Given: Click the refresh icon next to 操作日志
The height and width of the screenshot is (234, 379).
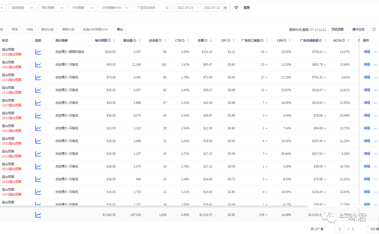Looking at the screenshot, I should (x=374, y=29).
